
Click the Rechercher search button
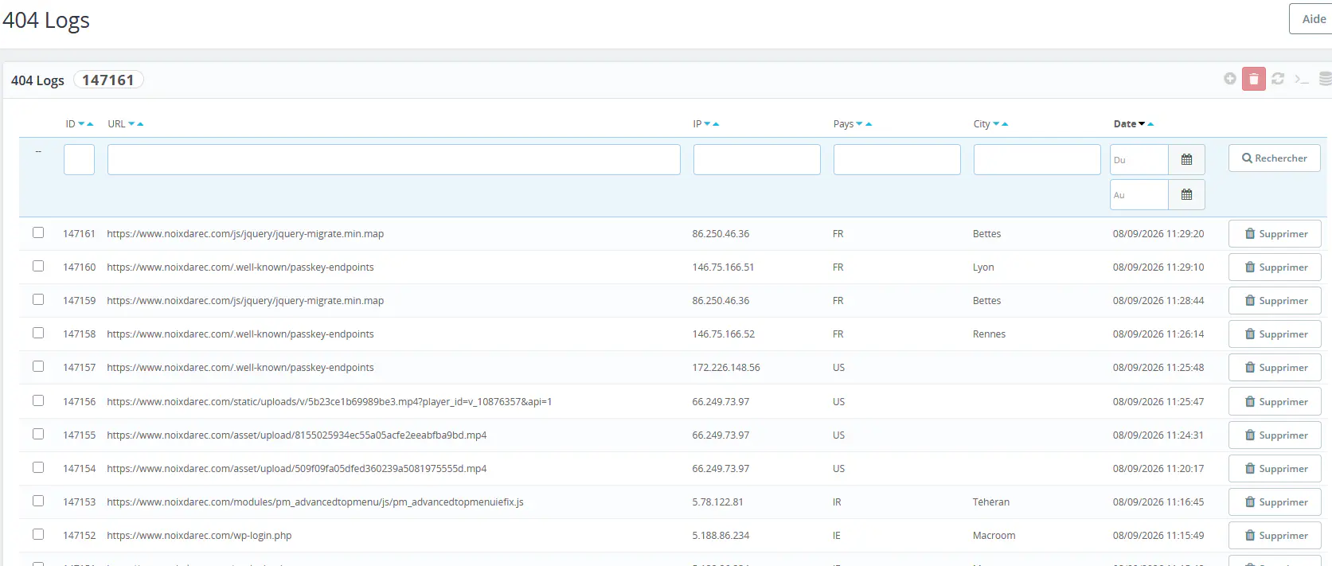tap(1274, 158)
